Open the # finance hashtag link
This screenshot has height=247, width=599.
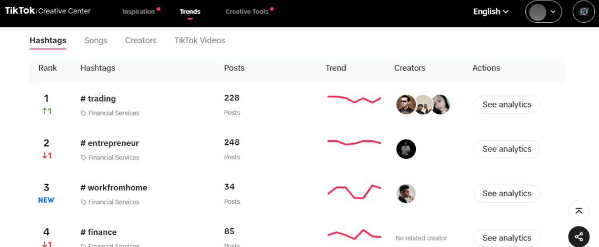tap(98, 232)
